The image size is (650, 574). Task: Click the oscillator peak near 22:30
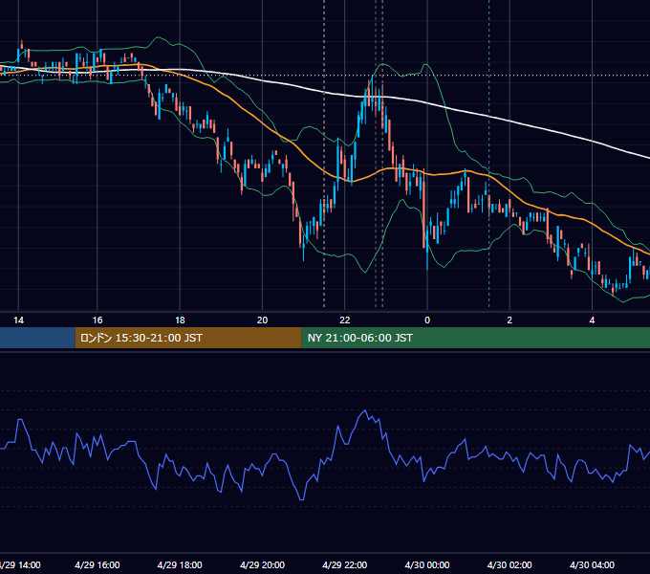point(365,410)
